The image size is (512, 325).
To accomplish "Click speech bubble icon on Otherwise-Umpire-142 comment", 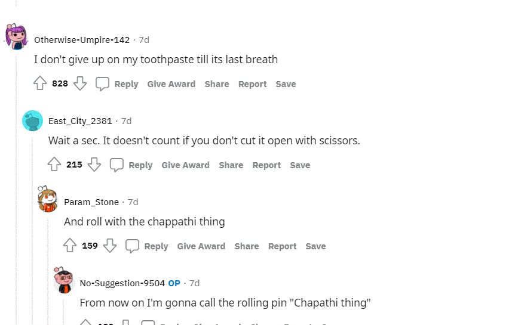I will pyautogui.click(x=102, y=83).
